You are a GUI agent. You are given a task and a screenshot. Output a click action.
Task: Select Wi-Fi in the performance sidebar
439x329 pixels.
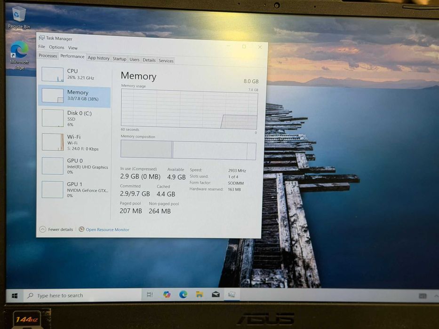[x=74, y=142]
